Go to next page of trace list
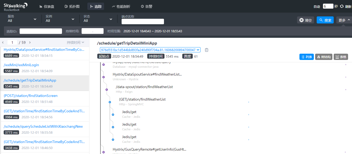 click(x=30, y=42)
